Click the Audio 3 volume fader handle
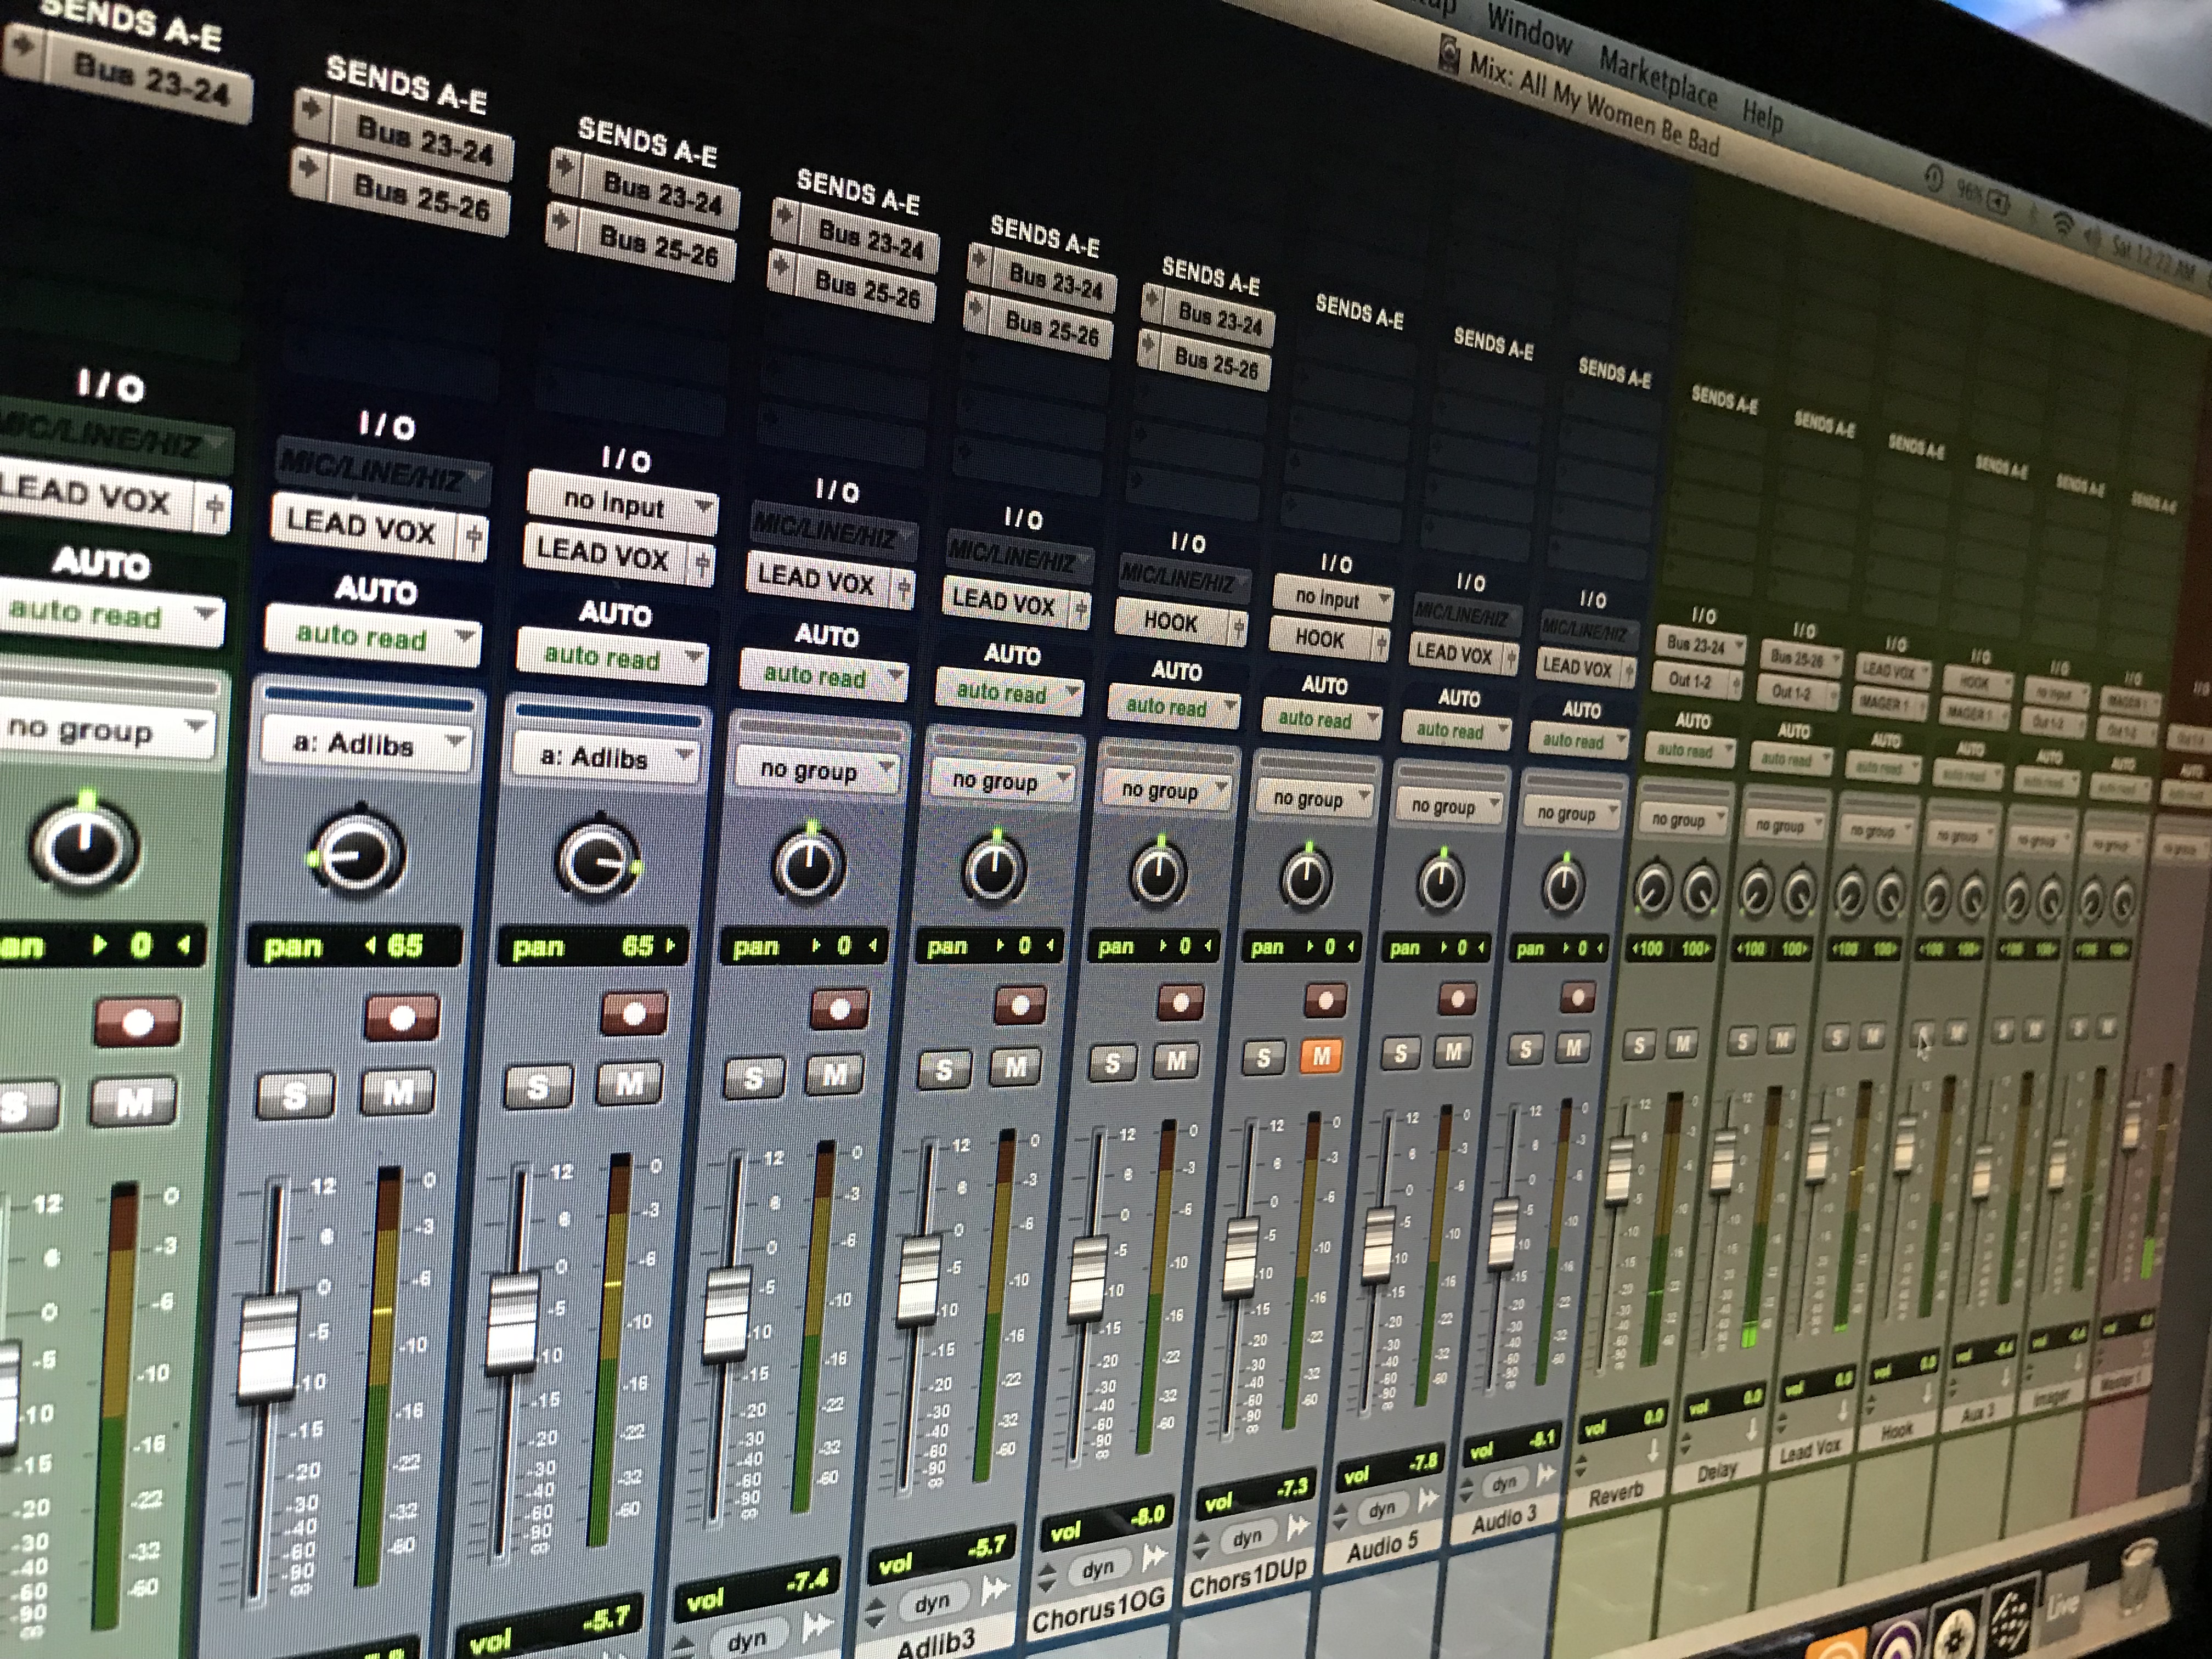Viewport: 2212px width, 1659px height. (1504, 1233)
